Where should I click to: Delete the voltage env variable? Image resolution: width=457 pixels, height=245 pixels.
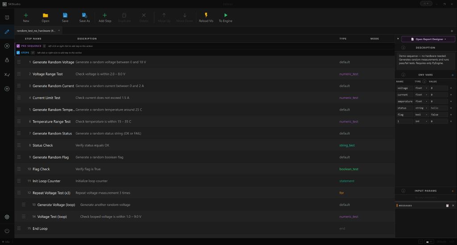click(x=451, y=88)
